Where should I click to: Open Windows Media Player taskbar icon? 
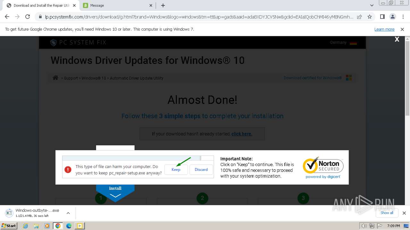[x=47, y=226]
